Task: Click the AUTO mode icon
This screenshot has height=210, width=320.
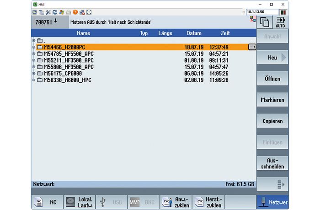Action: [x=280, y=22]
